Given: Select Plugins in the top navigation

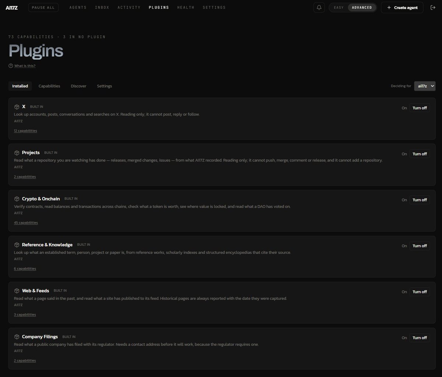Looking at the screenshot, I should (x=159, y=7).
